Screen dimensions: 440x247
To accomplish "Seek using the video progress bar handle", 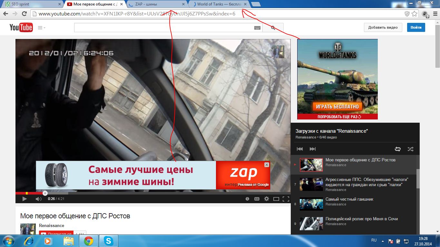I will pos(45,193).
